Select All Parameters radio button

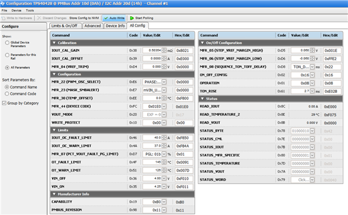7,68
